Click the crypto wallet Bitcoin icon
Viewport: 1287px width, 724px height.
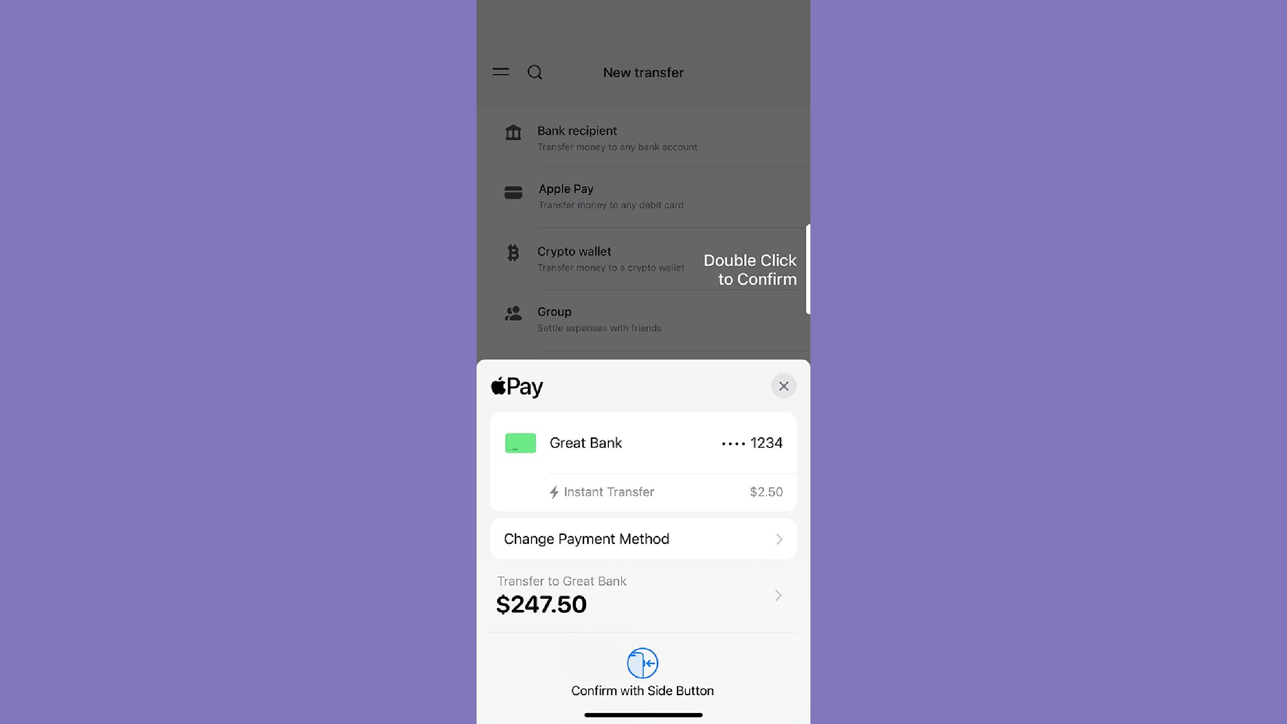pyautogui.click(x=513, y=253)
